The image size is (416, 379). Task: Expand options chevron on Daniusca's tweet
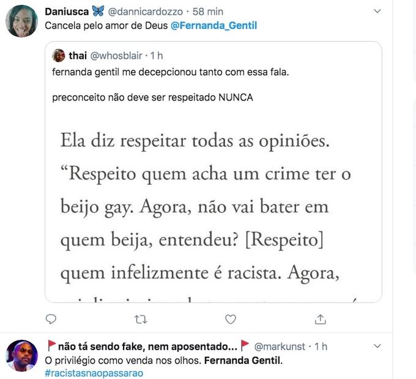coord(377,11)
